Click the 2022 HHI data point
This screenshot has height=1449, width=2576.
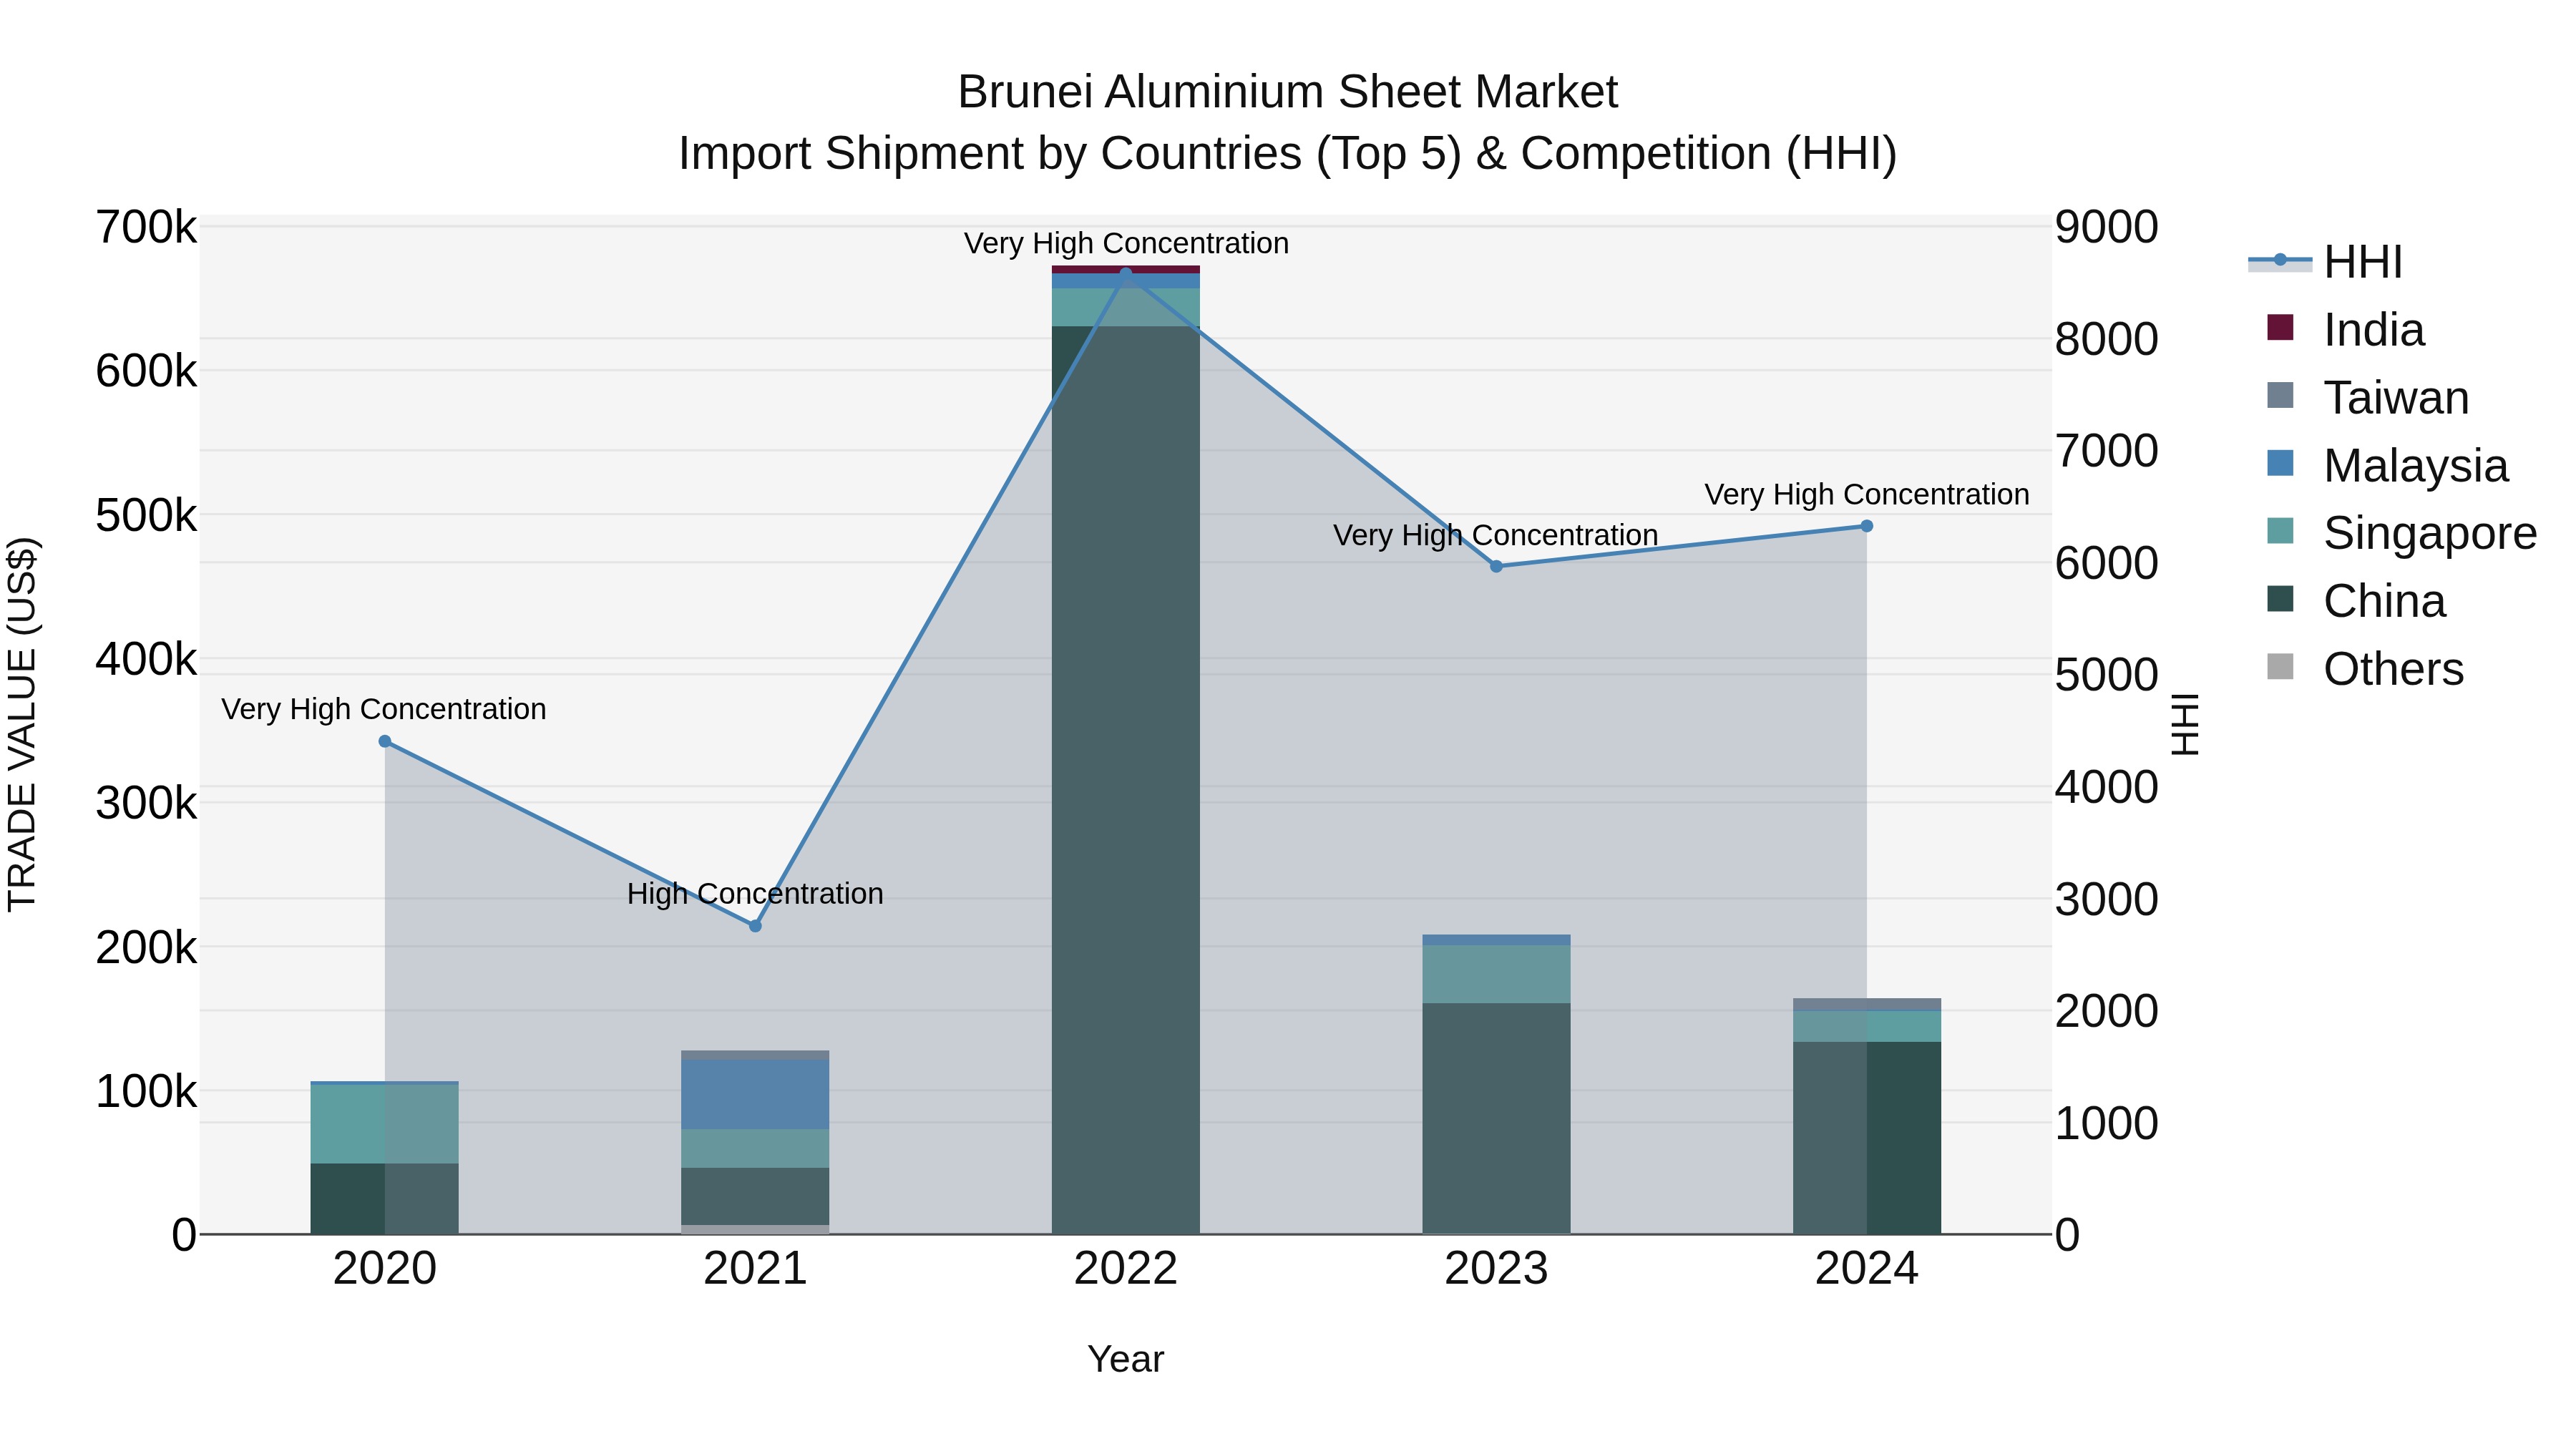tap(1126, 273)
